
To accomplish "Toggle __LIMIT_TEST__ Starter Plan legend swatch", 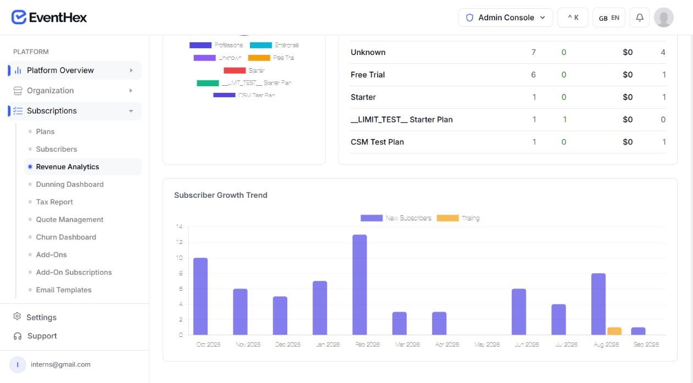I will tap(208, 83).
